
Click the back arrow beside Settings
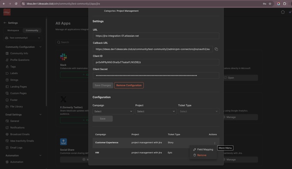tap(5, 23)
